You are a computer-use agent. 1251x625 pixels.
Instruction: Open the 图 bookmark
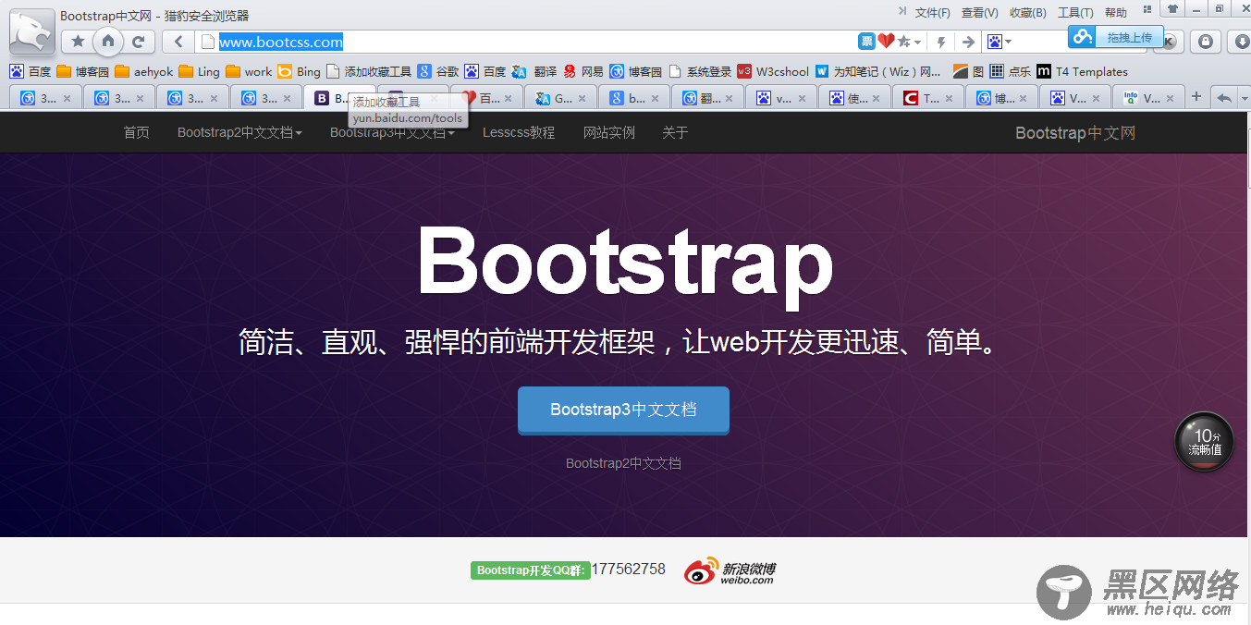(968, 71)
